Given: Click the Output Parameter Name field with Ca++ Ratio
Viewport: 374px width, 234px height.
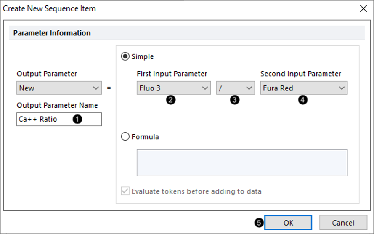Looking at the screenshot, I should pos(59,119).
